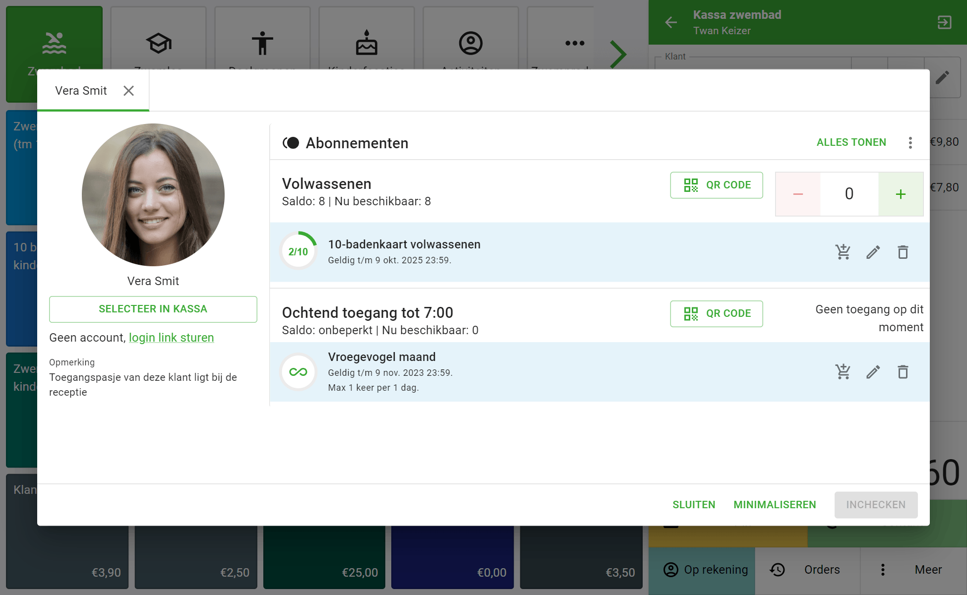Add 10-badenkaart volwassenen to cart

click(843, 252)
